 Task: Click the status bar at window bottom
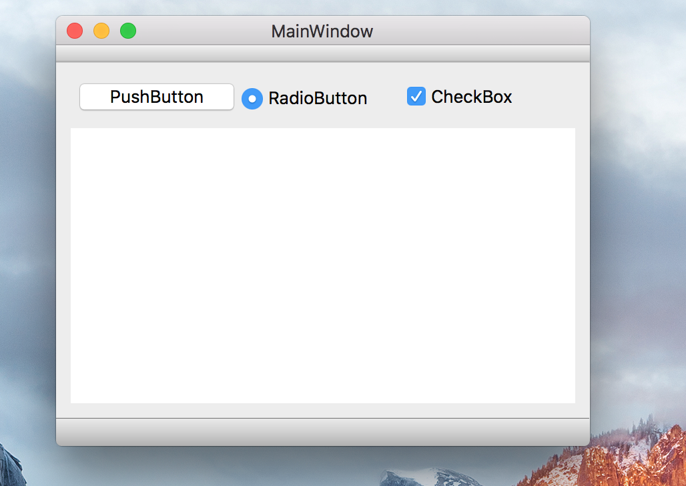tap(322, 432)
